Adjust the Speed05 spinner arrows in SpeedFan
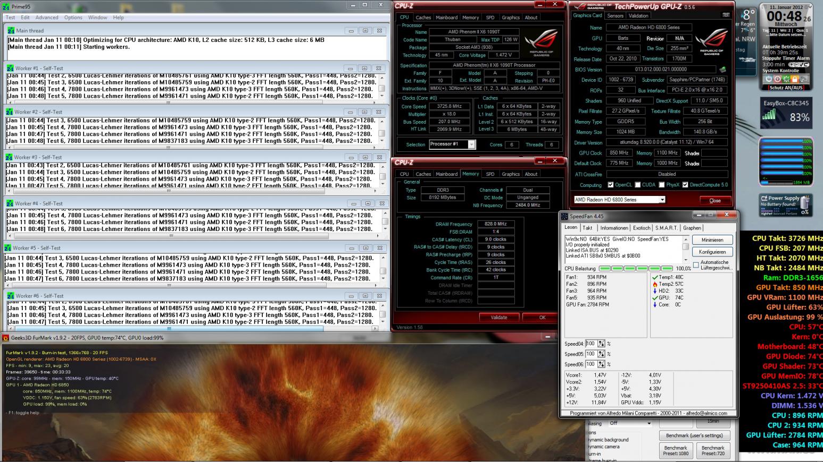This screenshot has height=462, width=823. tap(602, 354)
